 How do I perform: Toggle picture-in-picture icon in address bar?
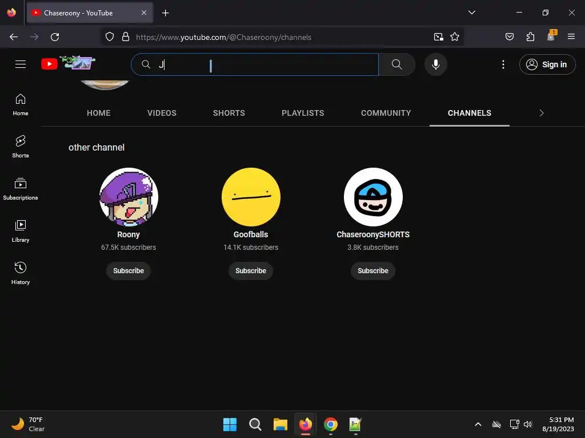point(438,37)
